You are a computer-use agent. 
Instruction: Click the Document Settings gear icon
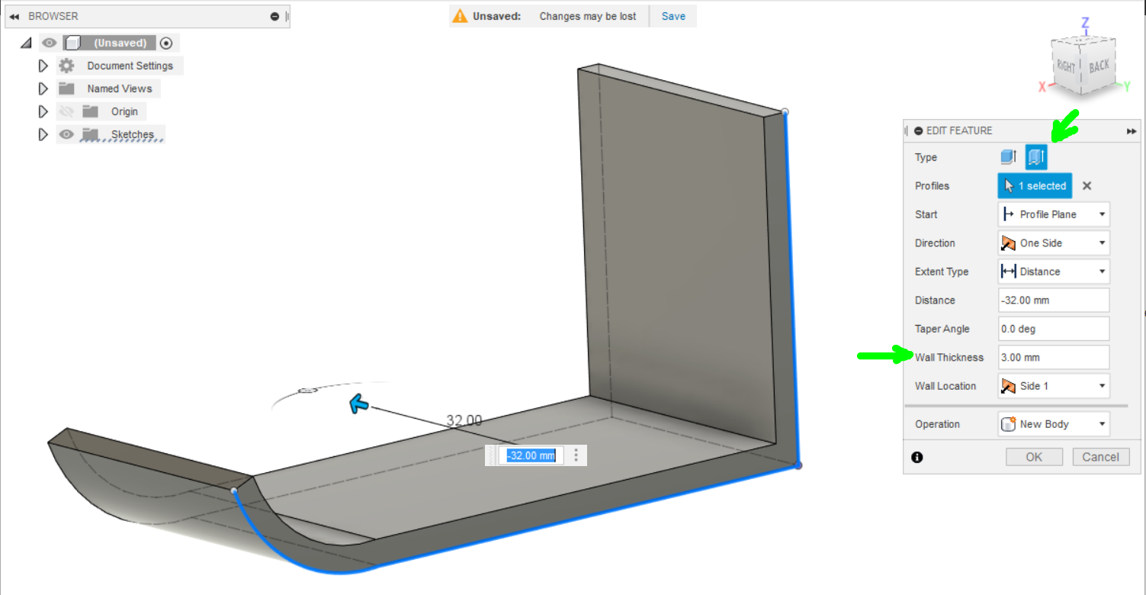[67, 66]
